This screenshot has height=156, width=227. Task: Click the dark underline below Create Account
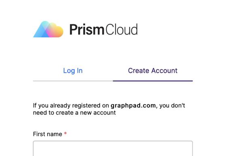tap(153, 81)
